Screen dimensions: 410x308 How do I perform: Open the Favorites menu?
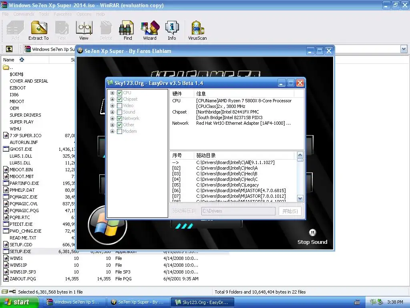[63, 14]
